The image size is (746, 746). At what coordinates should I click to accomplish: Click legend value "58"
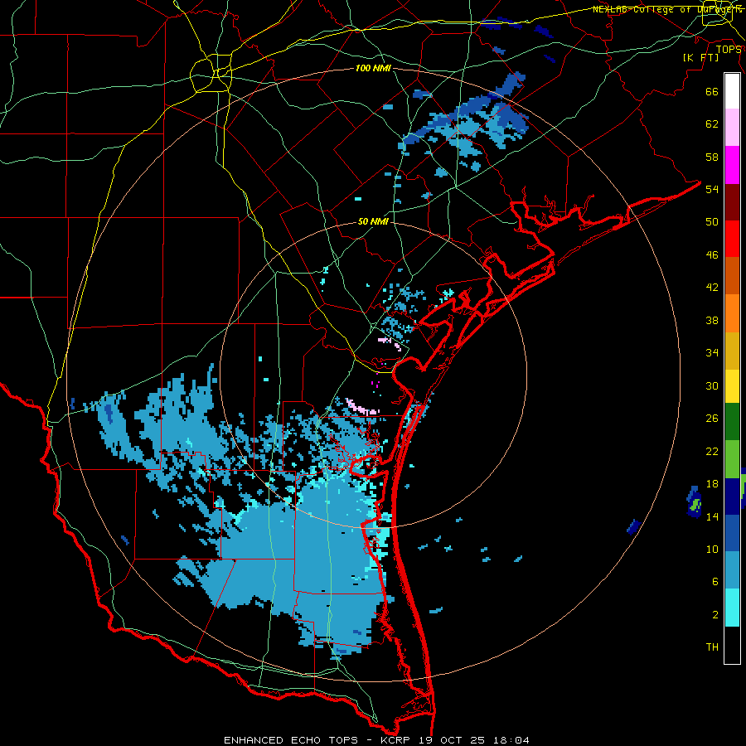click(x=712, y=157)
